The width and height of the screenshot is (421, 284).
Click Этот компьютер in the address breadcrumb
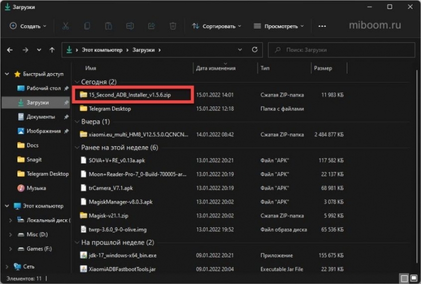[x=102, y=50]
